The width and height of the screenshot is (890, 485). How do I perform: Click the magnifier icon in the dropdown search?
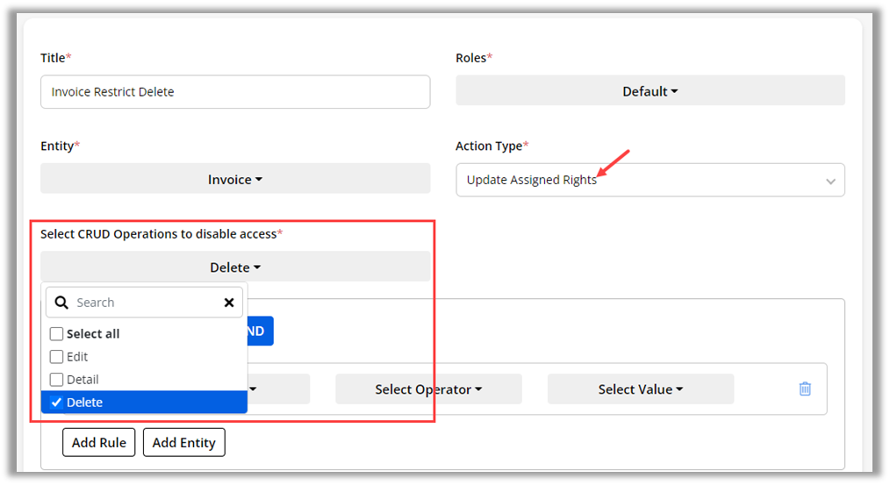[x=61, y=303]
